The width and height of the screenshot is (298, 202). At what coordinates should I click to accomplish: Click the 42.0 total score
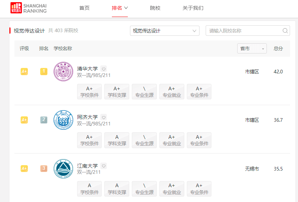[278, 72]
